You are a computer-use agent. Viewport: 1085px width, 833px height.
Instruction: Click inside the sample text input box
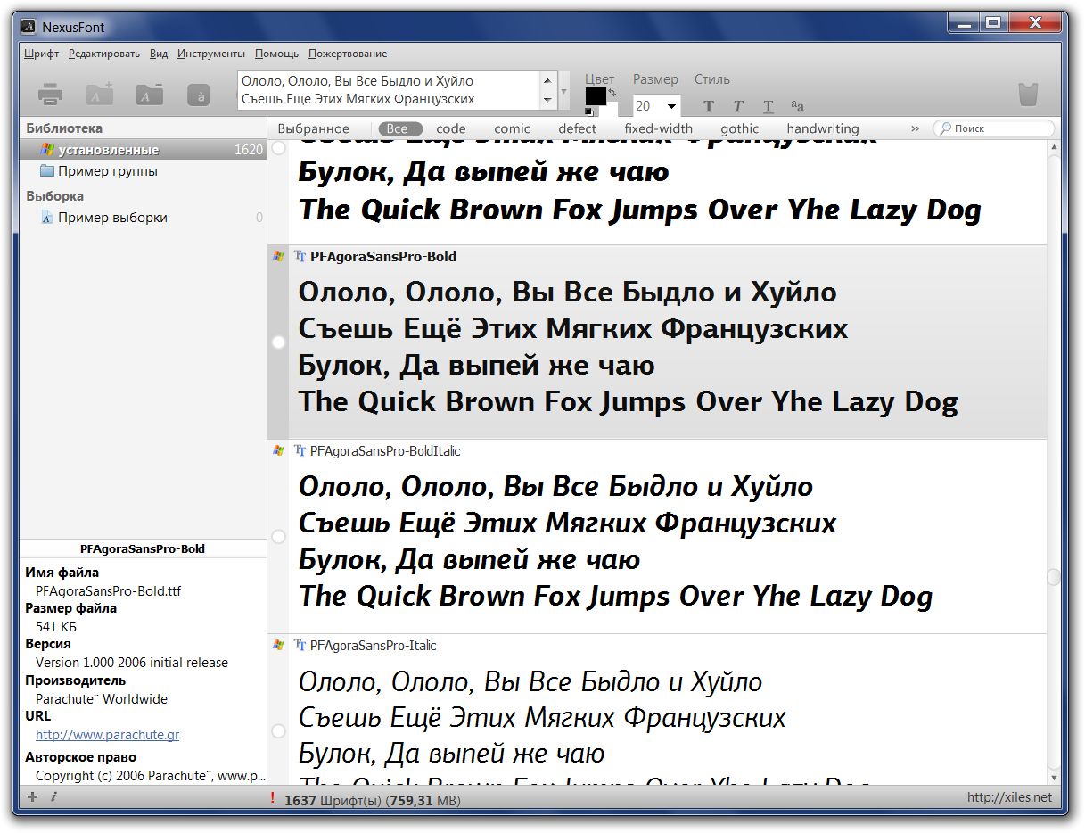pyautogui.click(x=389, y=90)
